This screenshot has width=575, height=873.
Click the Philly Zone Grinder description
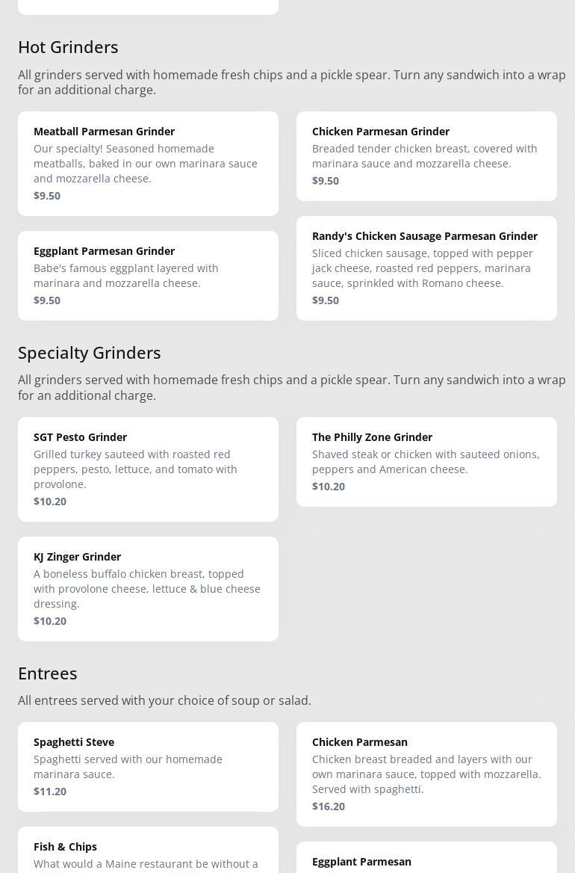426,462
